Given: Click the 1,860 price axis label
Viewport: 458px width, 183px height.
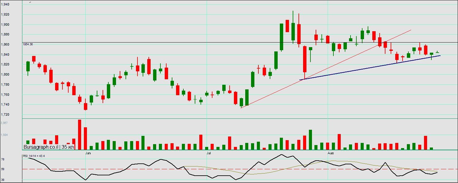Looking at the screenshot, I should [x=5, y=45].
